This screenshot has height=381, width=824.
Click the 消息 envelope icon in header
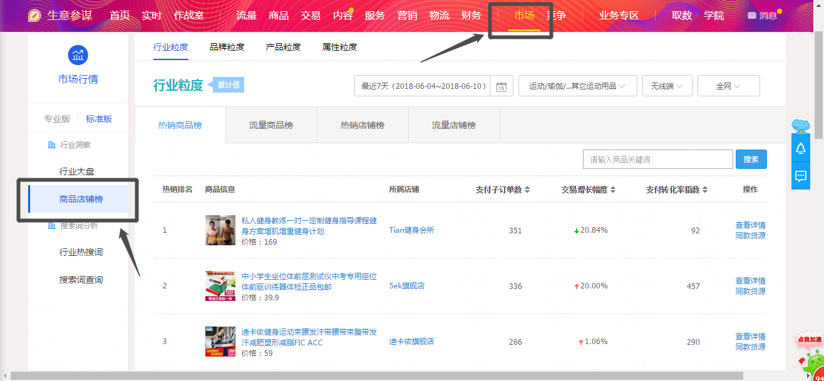pos(751,16)
